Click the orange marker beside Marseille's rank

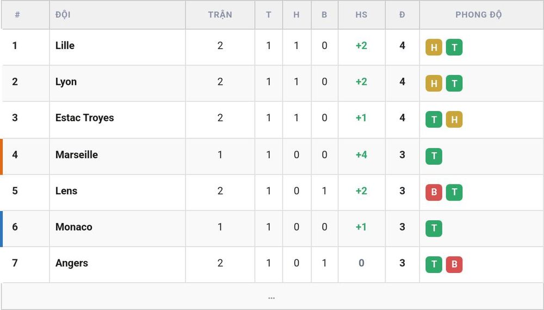(x=2, y=157)
